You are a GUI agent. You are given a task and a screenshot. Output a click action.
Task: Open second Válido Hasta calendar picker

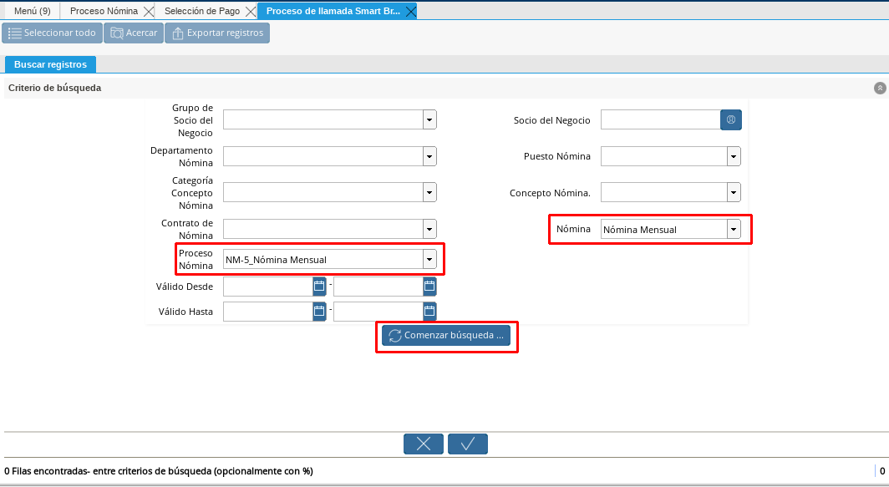[x=429, y=312]
